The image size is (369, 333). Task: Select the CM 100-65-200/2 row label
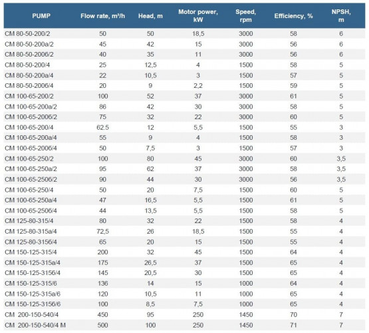pos(29,96)
